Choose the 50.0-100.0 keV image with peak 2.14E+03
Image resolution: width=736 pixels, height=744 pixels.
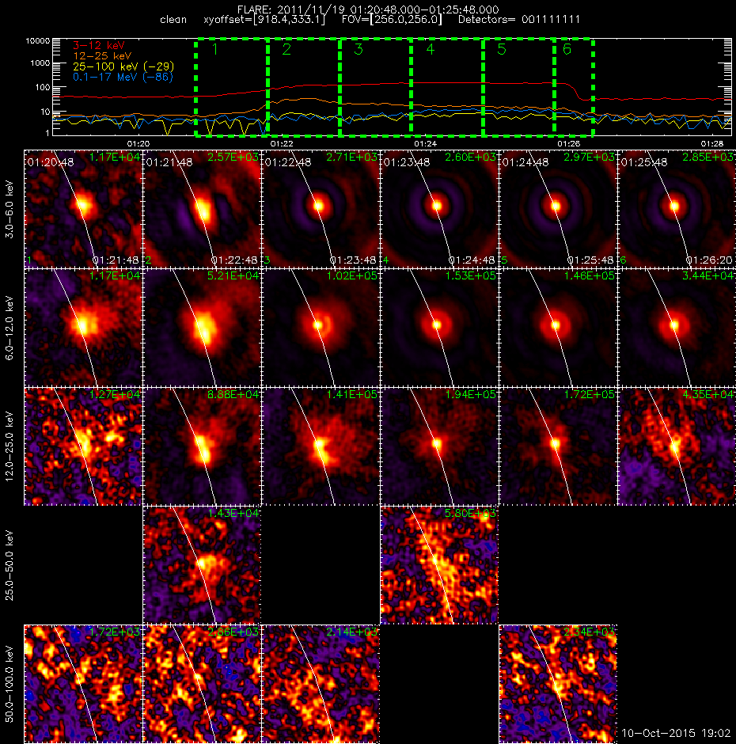pos(321,684)
